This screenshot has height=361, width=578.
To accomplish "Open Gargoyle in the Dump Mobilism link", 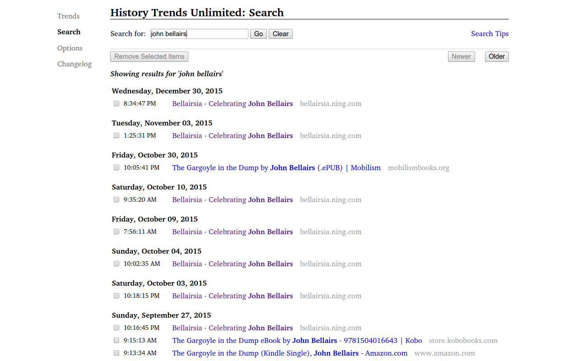I will (x=276, y=168).
